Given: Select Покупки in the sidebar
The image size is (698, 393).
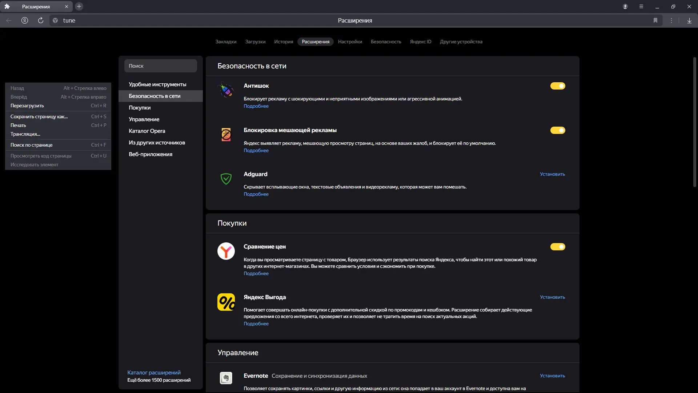Looking at the screenshot, I should pos(140,108).
